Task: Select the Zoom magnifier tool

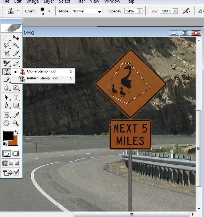Action: pos(16,123)
